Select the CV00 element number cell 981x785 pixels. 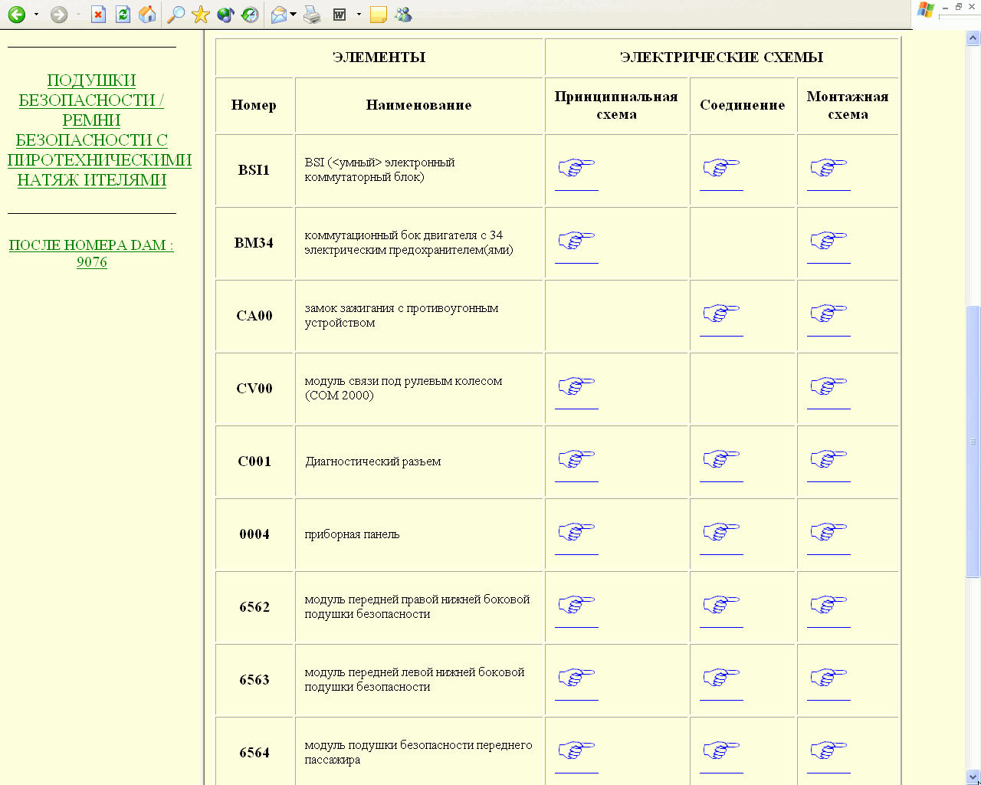coord(254,389)
